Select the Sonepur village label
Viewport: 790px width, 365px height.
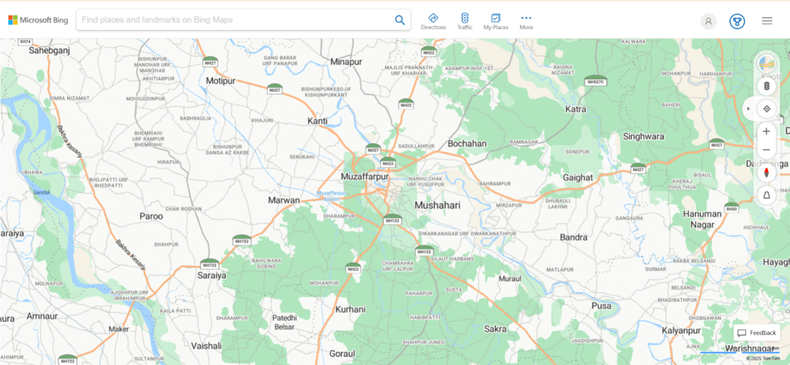(577, 152)
